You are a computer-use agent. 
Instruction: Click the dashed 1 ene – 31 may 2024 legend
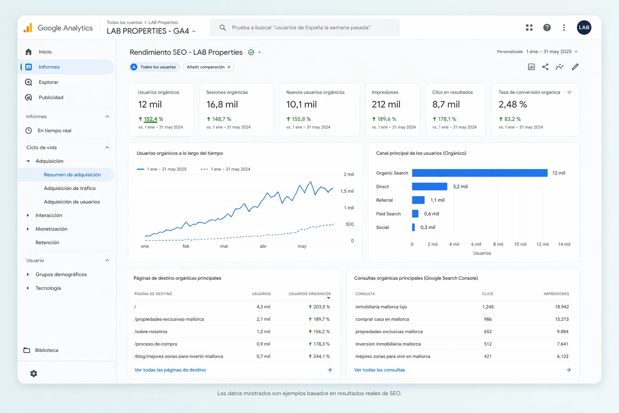[225, 169]
